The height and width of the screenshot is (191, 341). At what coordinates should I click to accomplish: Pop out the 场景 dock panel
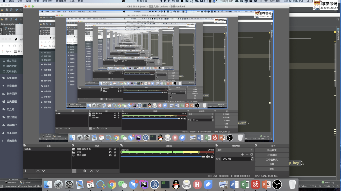(25, 146)
